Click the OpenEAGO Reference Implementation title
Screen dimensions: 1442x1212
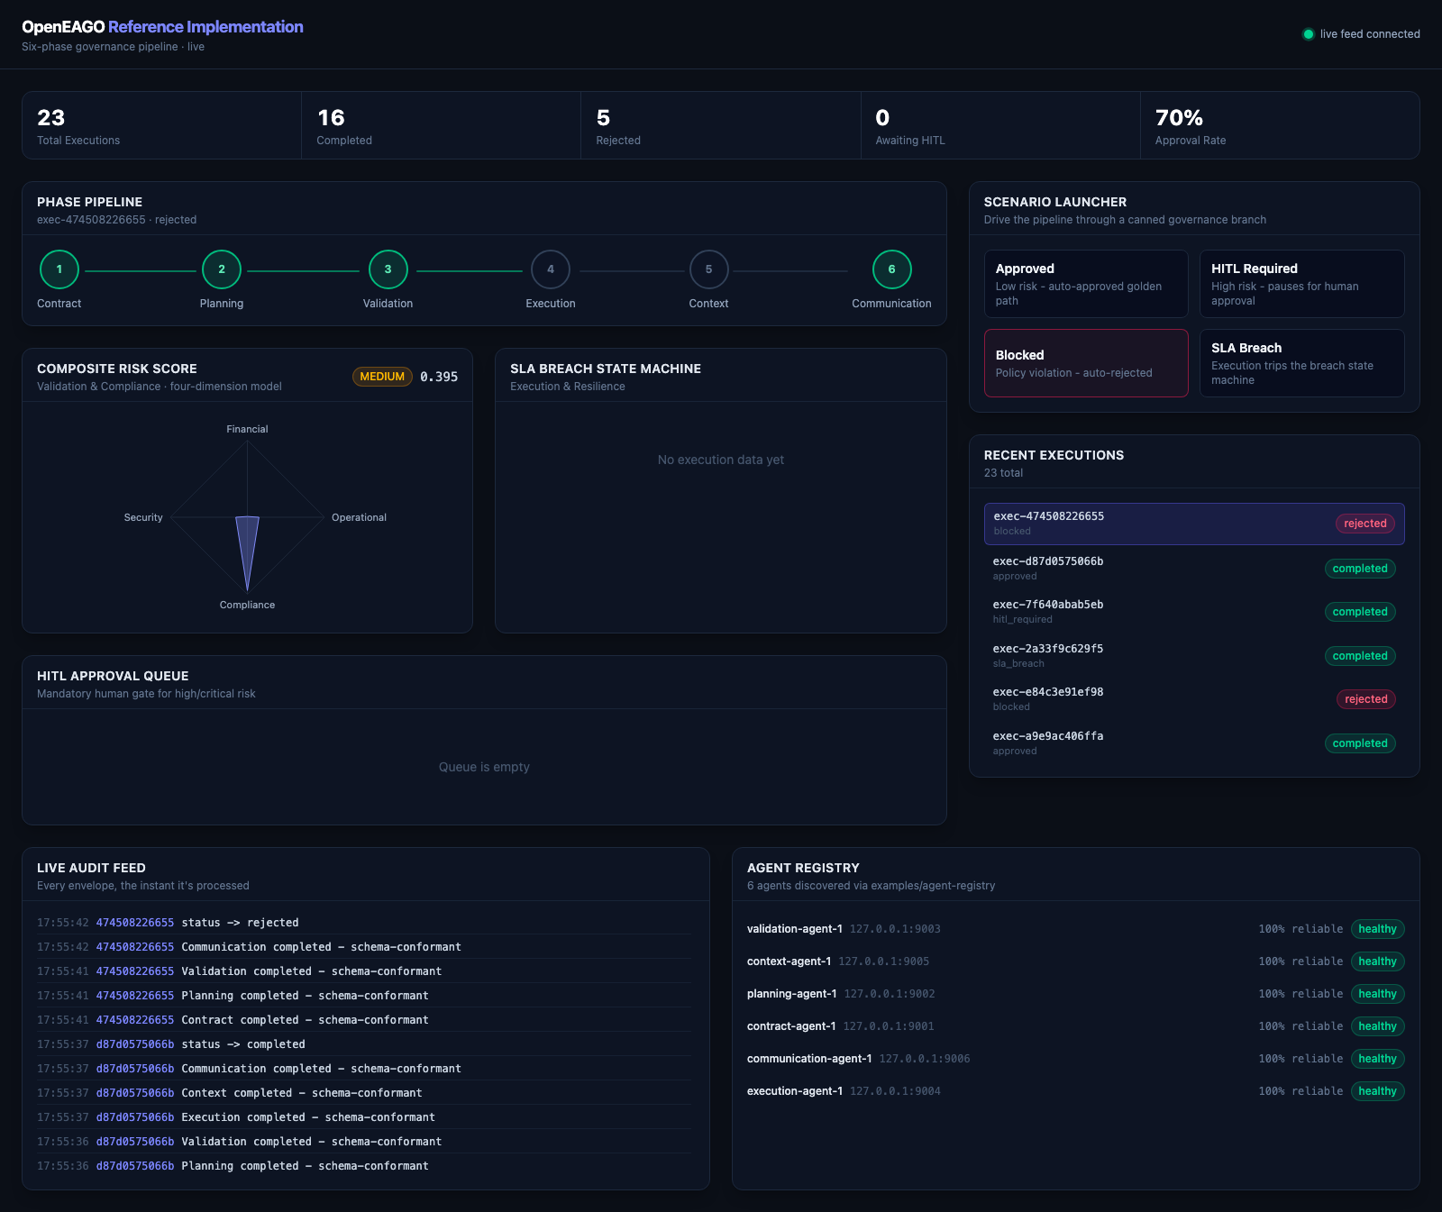click(162, 27)
